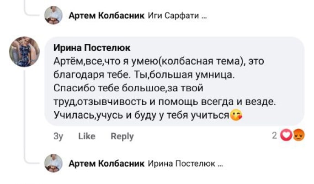The height and width of the screenshot is (184, 314).
Task: Open Ирина Постелюк's name above the comment
Action: click(x=92, y=47)
